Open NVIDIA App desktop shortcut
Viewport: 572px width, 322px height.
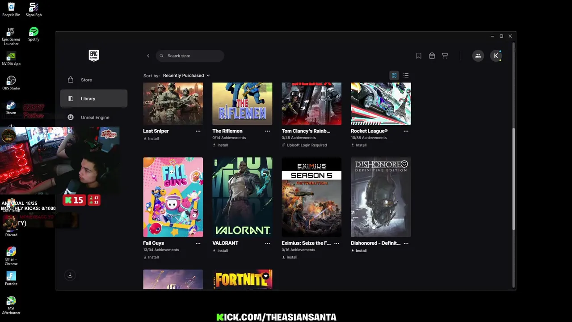click(11, 59)
